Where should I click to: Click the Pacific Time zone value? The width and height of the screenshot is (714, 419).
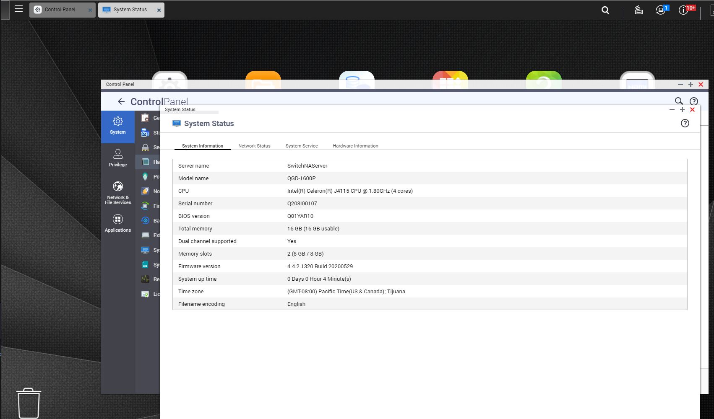(x=346, y=291)
